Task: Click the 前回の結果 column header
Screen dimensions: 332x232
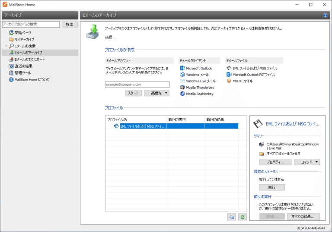Action: click(221, 119)
